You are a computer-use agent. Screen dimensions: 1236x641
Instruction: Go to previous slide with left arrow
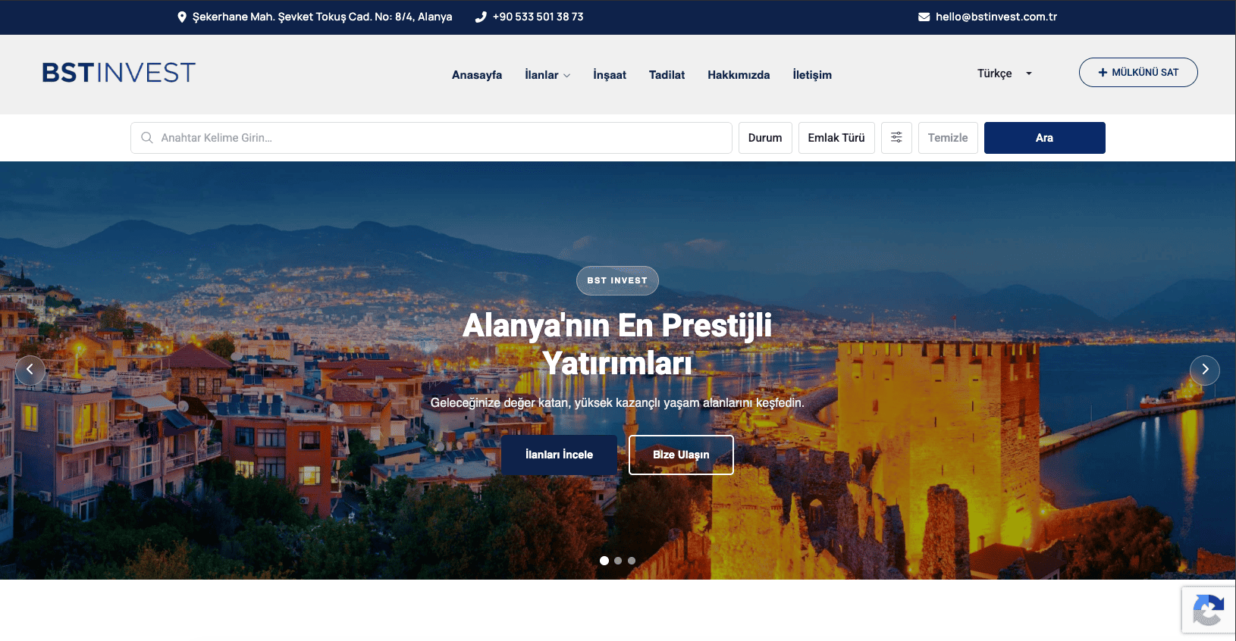(x=30, y=370)
